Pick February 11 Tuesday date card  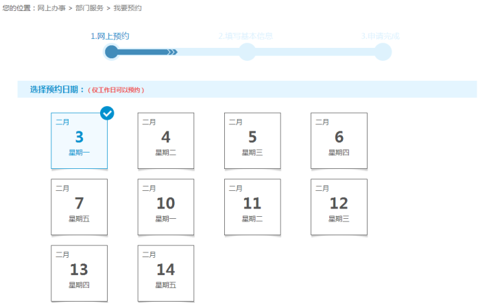point(252,207)
